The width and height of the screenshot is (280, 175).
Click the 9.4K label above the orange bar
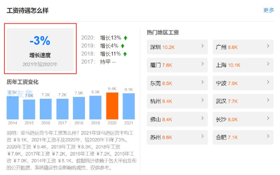112,89
